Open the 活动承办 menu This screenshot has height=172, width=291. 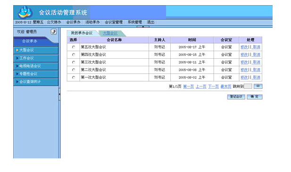92,22
